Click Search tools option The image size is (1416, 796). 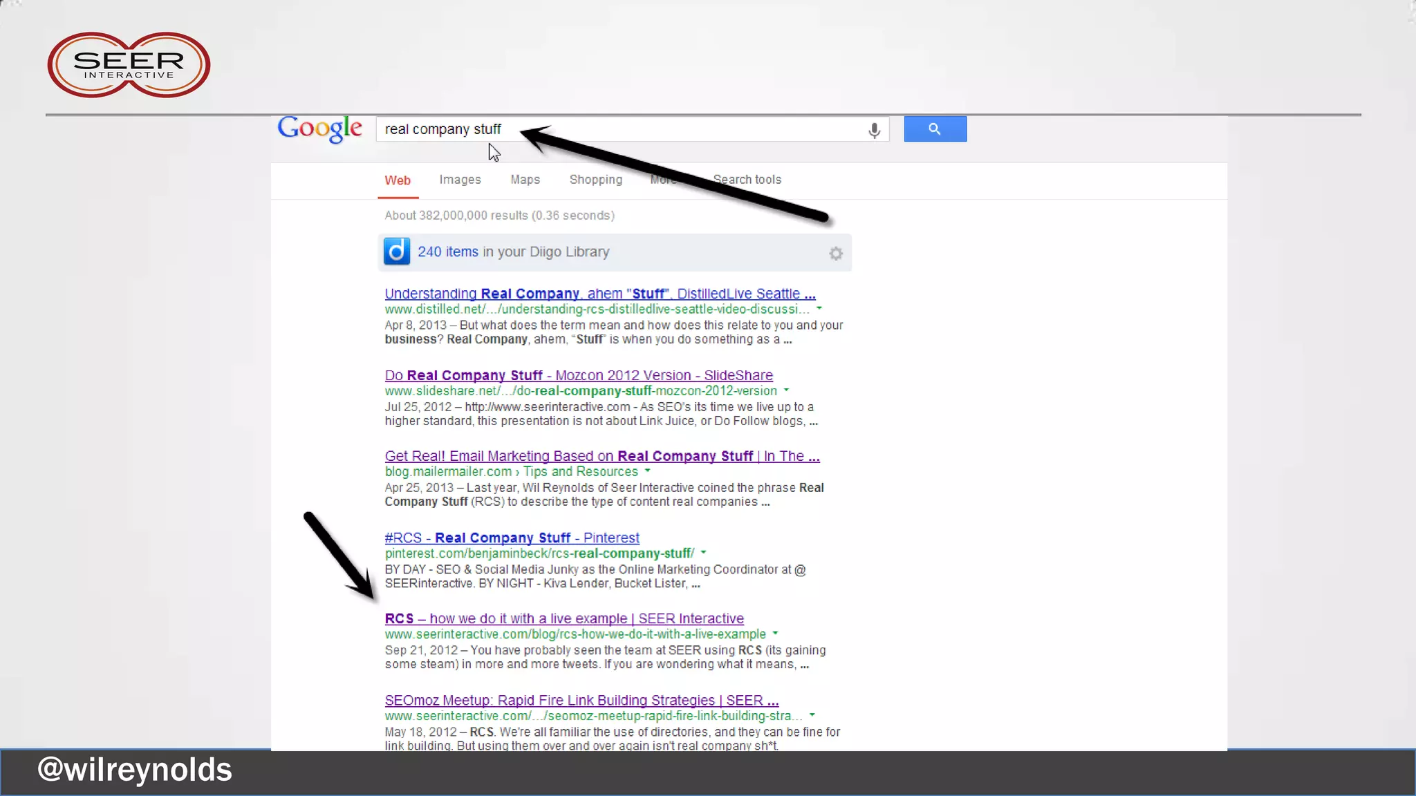pos(747,180)
